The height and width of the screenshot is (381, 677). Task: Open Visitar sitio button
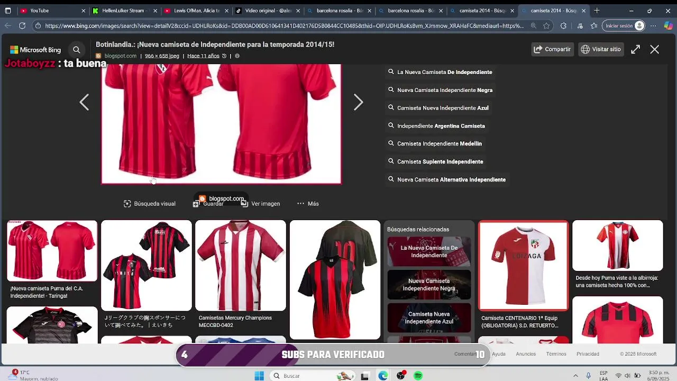601,49
